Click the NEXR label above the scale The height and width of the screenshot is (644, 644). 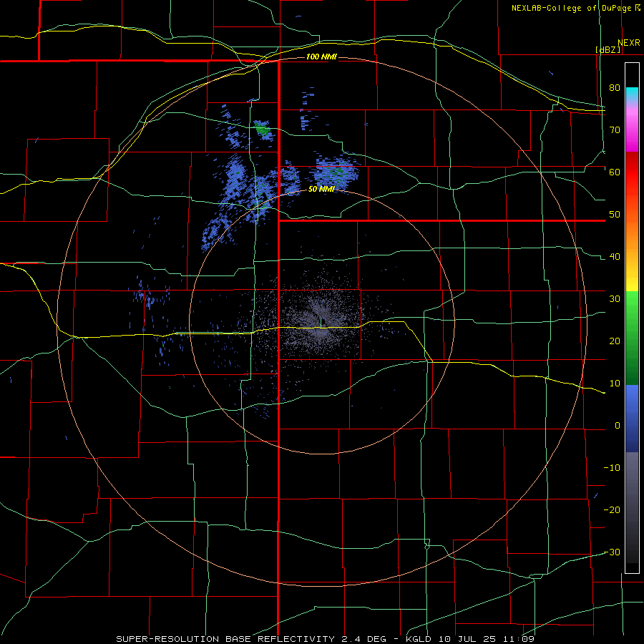629,43
